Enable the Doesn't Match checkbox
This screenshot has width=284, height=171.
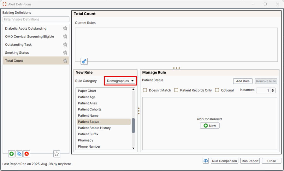click(x=145, y=90)
